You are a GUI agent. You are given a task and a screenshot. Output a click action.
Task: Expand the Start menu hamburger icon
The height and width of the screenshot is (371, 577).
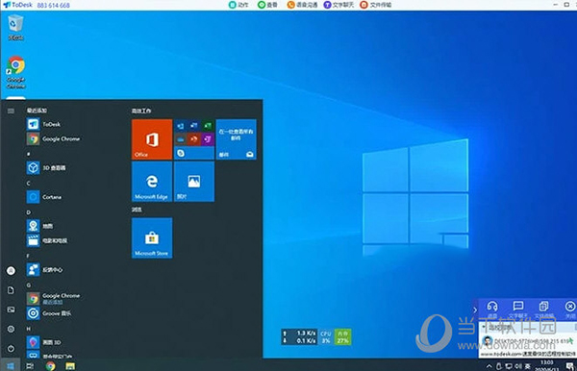coord(11,111)
